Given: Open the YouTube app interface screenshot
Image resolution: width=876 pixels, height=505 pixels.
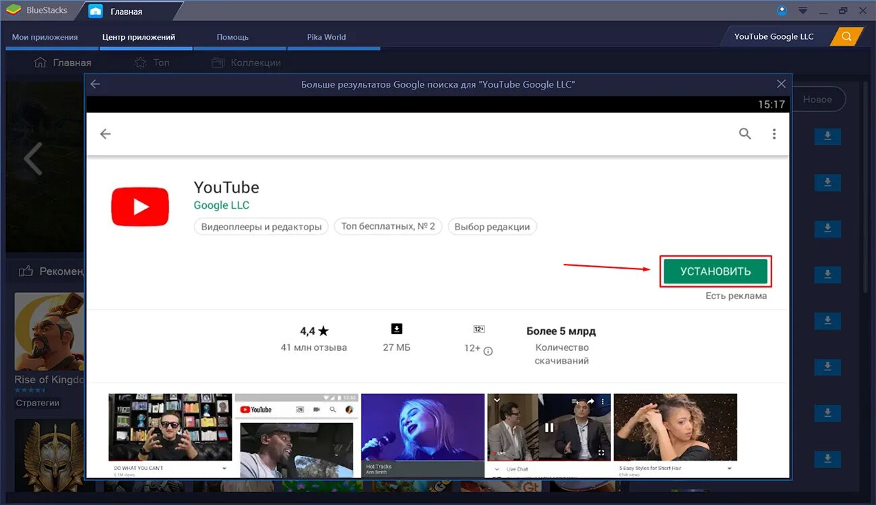Looking at the screenshot, I should [x=296, y=435].
